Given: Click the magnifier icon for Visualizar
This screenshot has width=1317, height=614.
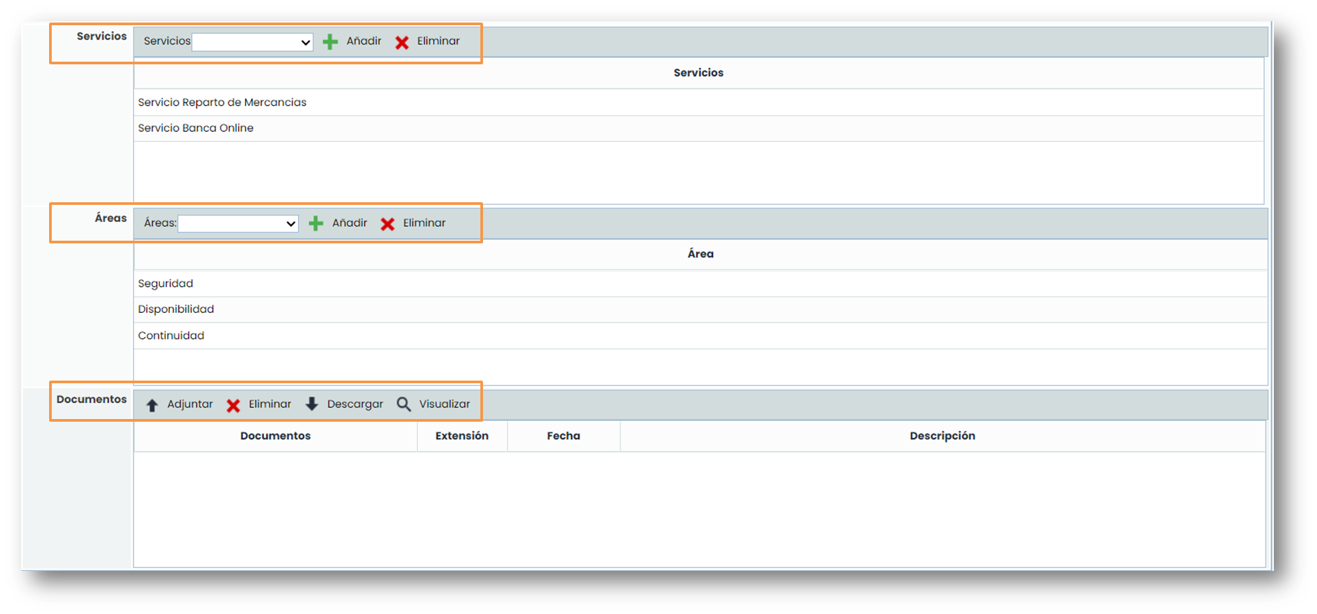Looking at the screenshot, I should point(403,404).
